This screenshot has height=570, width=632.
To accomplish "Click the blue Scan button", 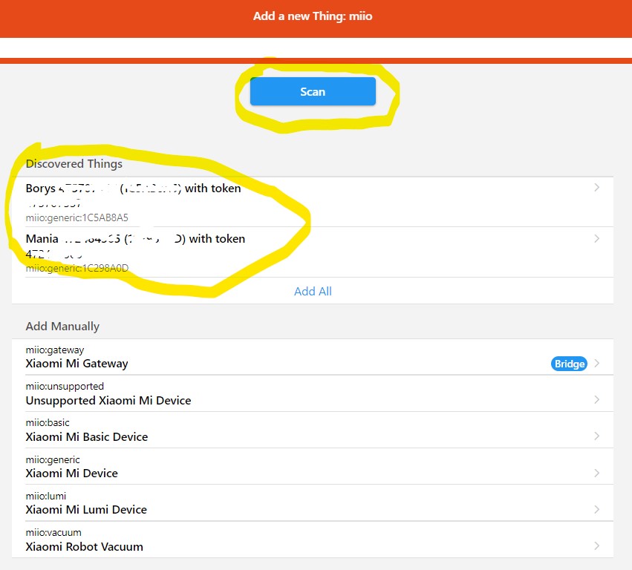I will (313, 92).
